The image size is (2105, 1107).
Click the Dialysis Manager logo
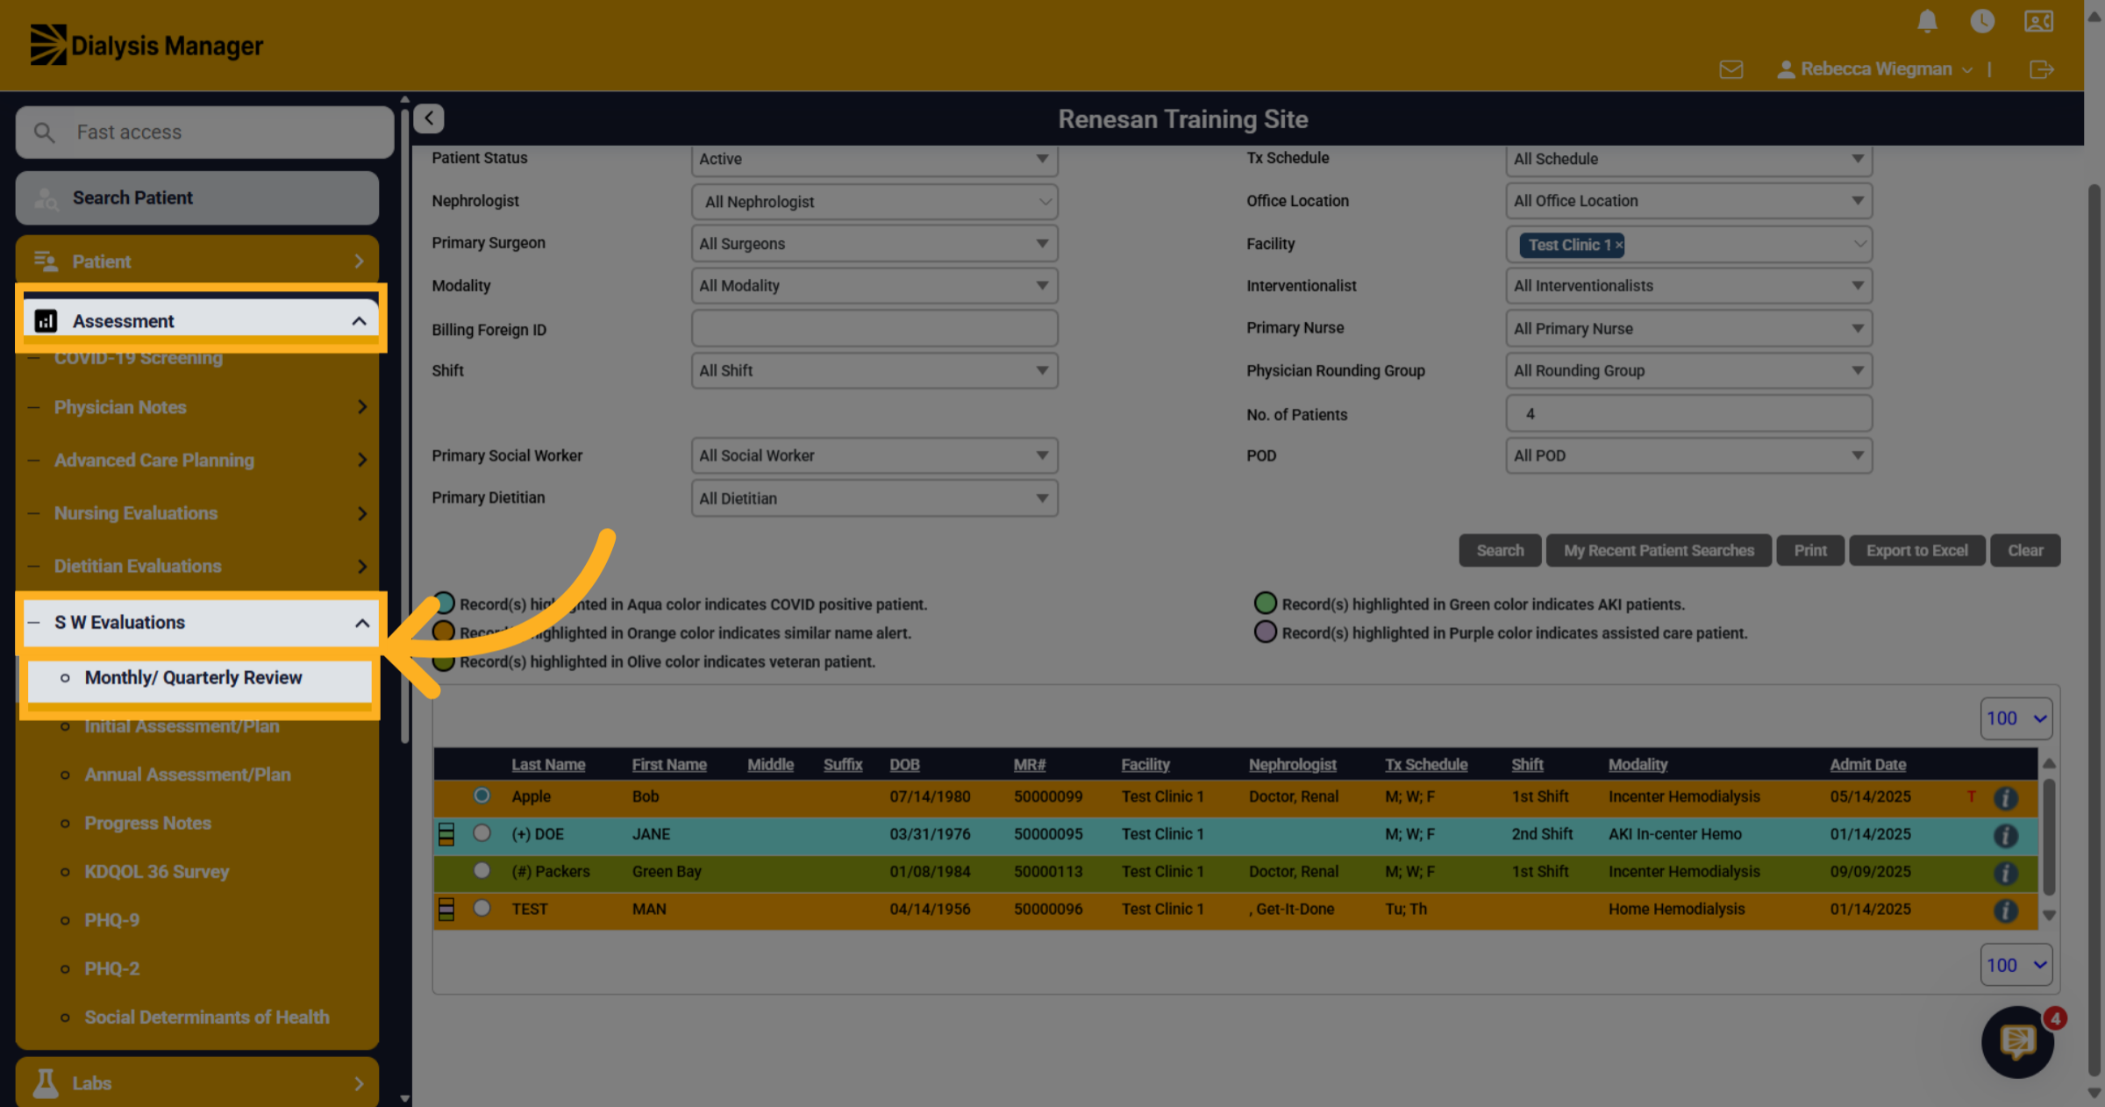[146, 45]
